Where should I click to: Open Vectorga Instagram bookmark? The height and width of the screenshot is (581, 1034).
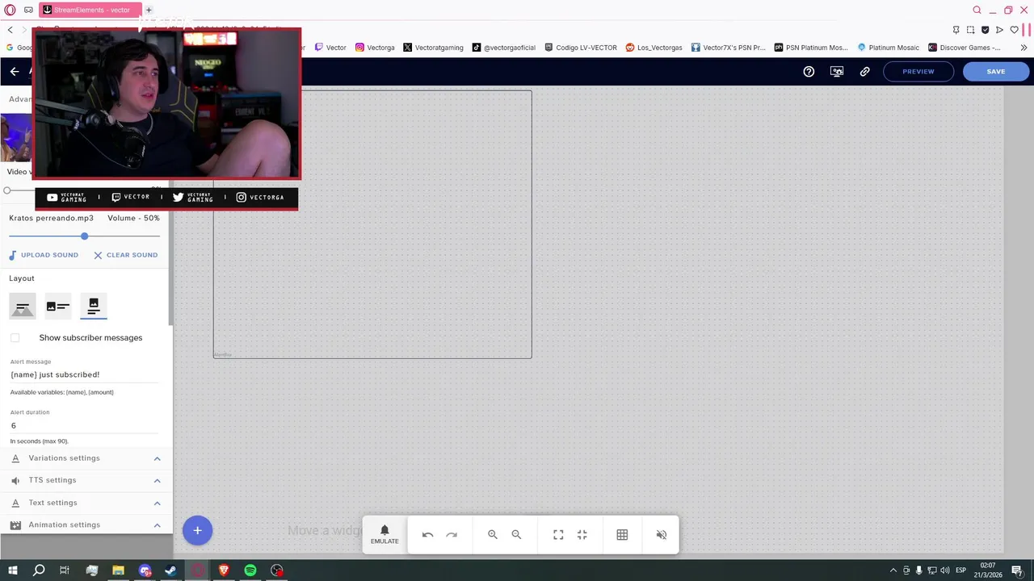375,48
